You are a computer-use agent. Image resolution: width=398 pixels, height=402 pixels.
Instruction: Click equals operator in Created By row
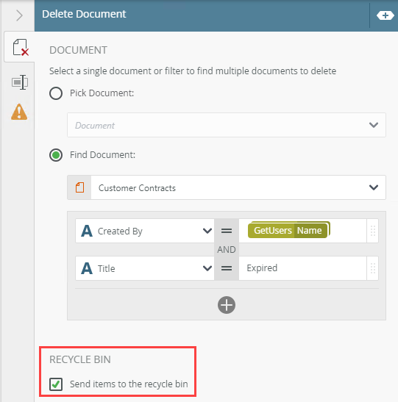point(227,231)
